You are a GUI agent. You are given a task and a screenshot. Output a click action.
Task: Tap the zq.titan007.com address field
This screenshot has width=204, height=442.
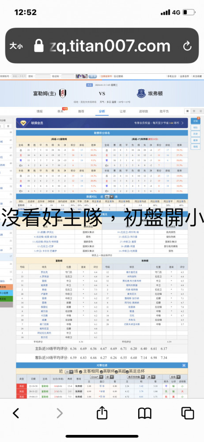pos(110,46)
